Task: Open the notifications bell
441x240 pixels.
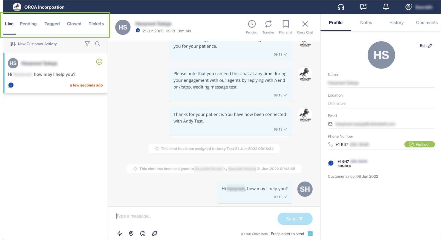Action: pos(386,7)
